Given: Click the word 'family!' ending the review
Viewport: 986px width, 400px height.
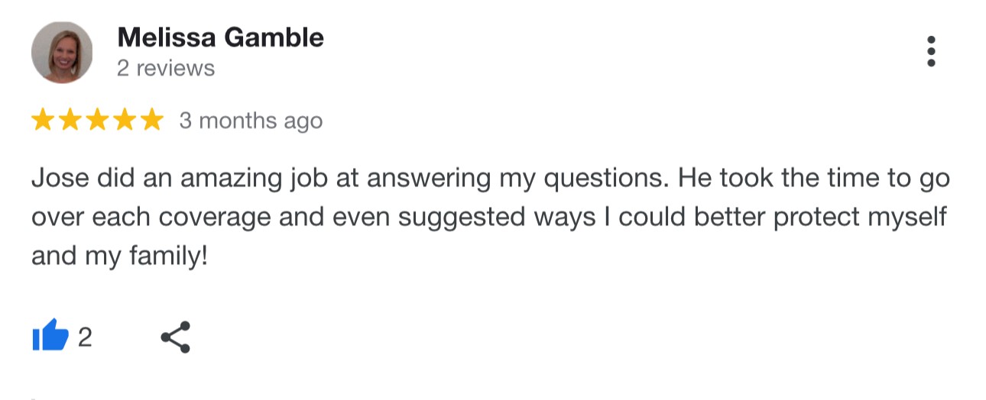Looking at the screenshot, I should pos(167,256).
